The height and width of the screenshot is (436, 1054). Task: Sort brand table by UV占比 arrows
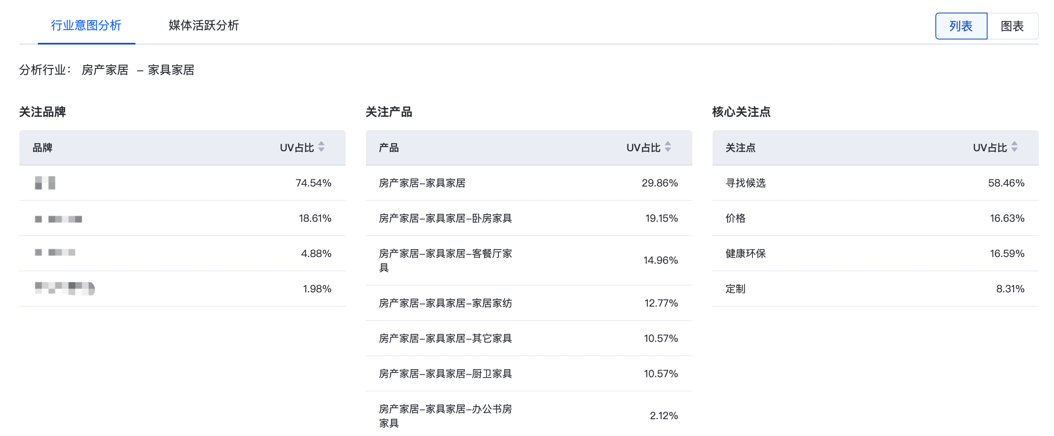coord(321,147)
